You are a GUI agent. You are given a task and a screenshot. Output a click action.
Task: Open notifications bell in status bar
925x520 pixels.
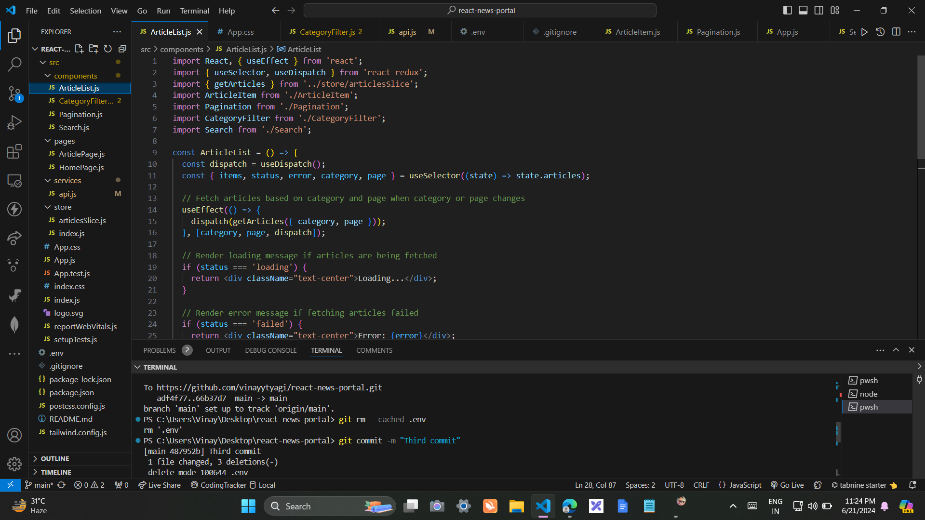(x=912, y=485)
